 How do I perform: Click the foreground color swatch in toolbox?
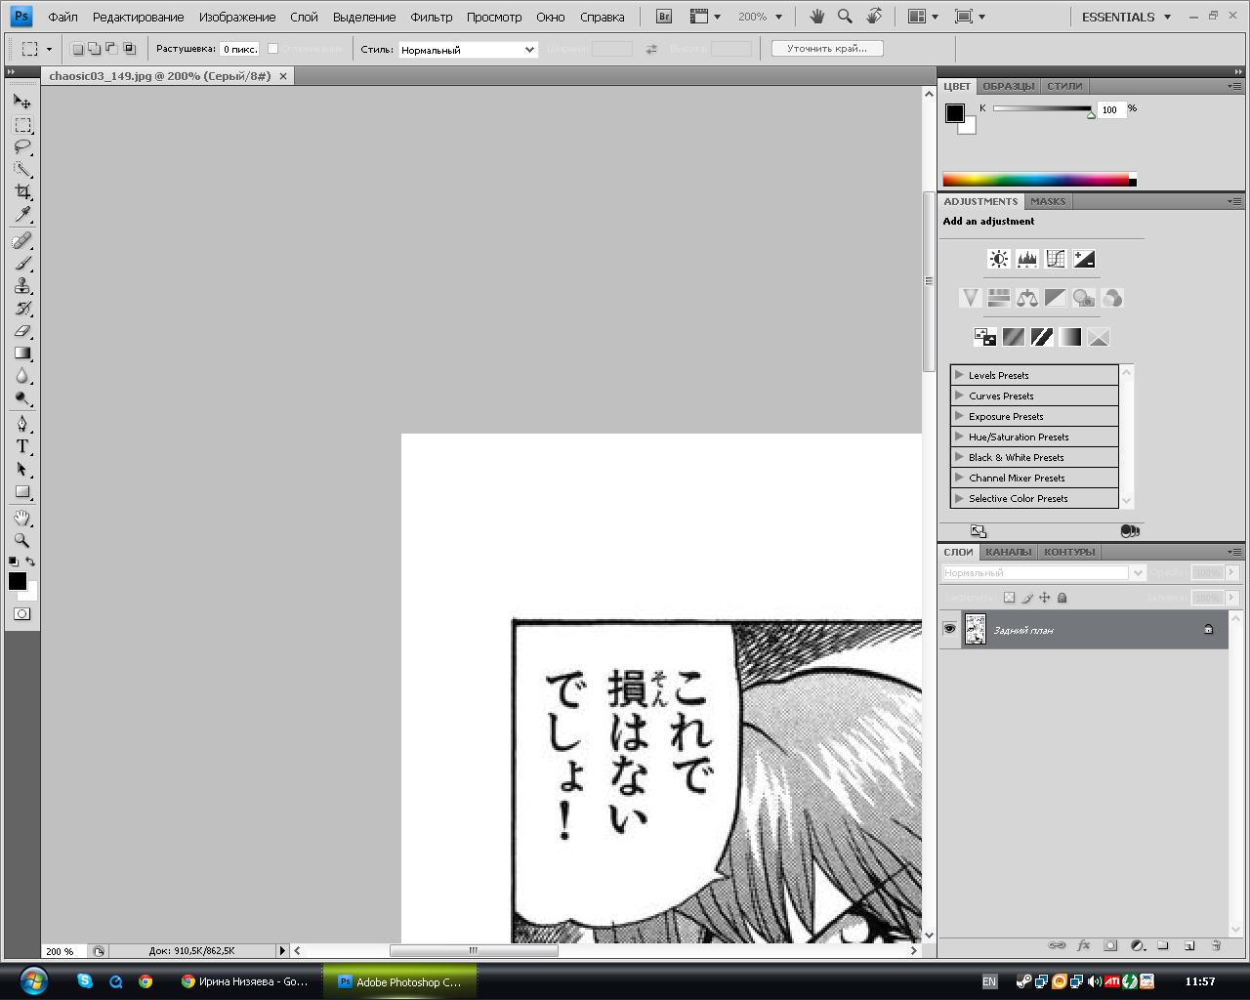click(x=18, y=581)
